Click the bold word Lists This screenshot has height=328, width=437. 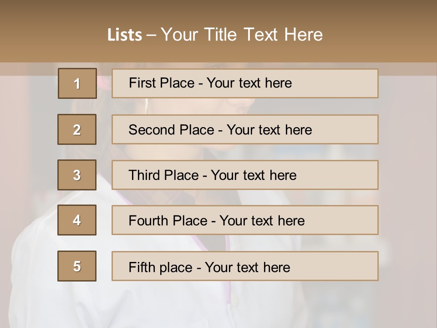(125, 35)
